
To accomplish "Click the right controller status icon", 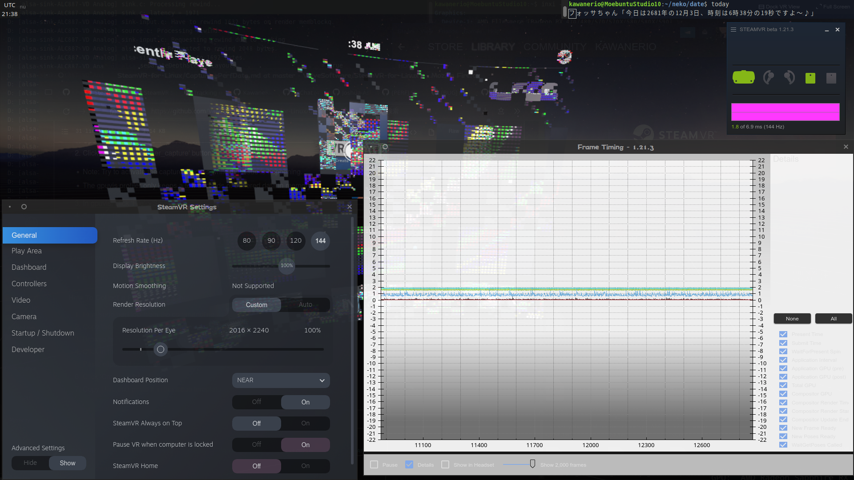I will coord(789,77).
